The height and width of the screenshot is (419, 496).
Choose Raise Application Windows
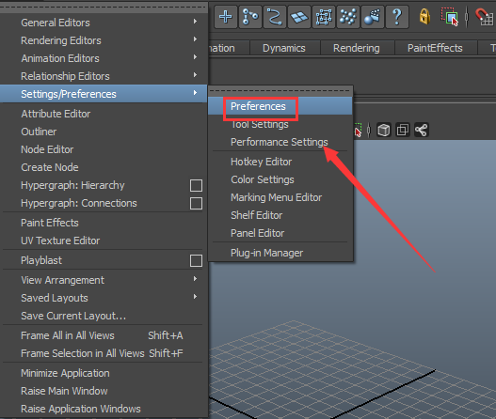point(104,409)
